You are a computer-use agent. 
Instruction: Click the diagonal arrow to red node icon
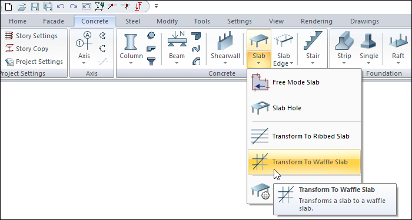point(112,6)
